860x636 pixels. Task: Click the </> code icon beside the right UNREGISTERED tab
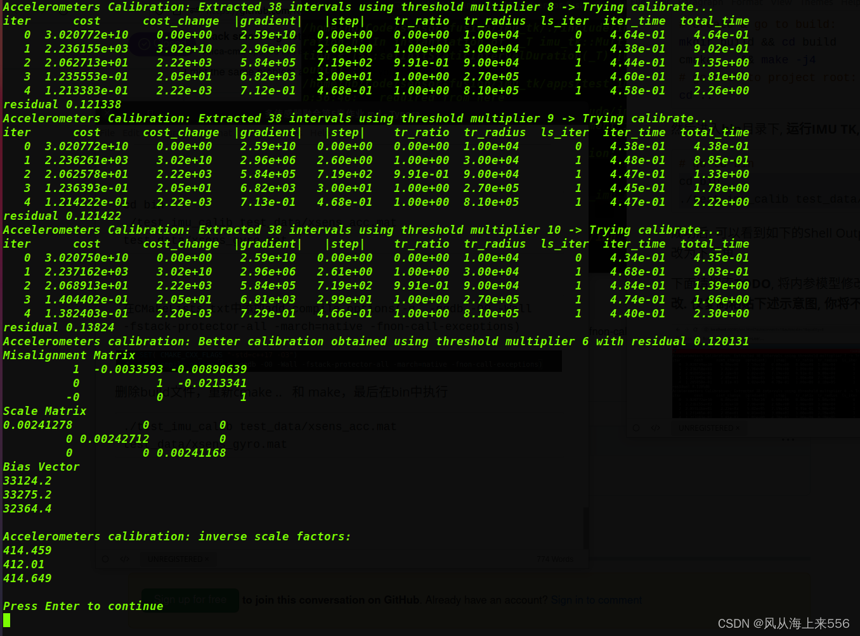click(654, 428)
